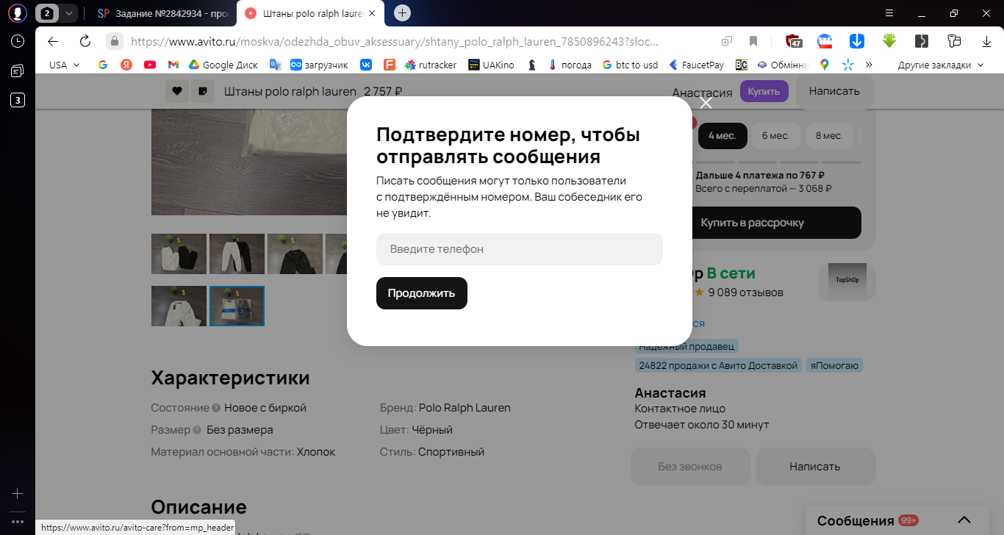Close the phone confirmation dialog
This screenshot has height=535, width=1004.
pos(706,103)
